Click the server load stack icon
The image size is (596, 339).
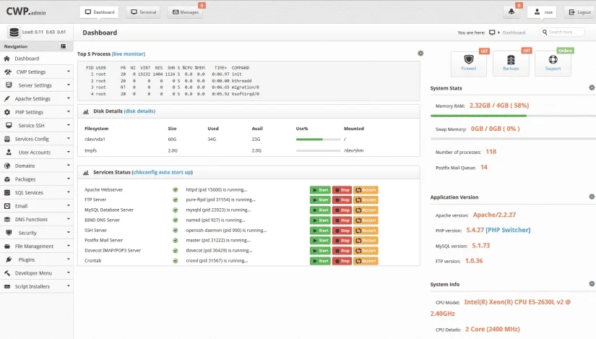pyautogui.click(x=14, y=33)
